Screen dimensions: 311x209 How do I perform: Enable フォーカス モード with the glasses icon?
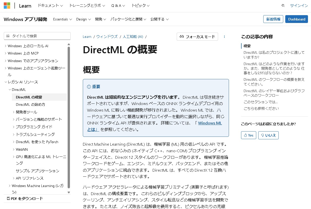tap(182, 37)
